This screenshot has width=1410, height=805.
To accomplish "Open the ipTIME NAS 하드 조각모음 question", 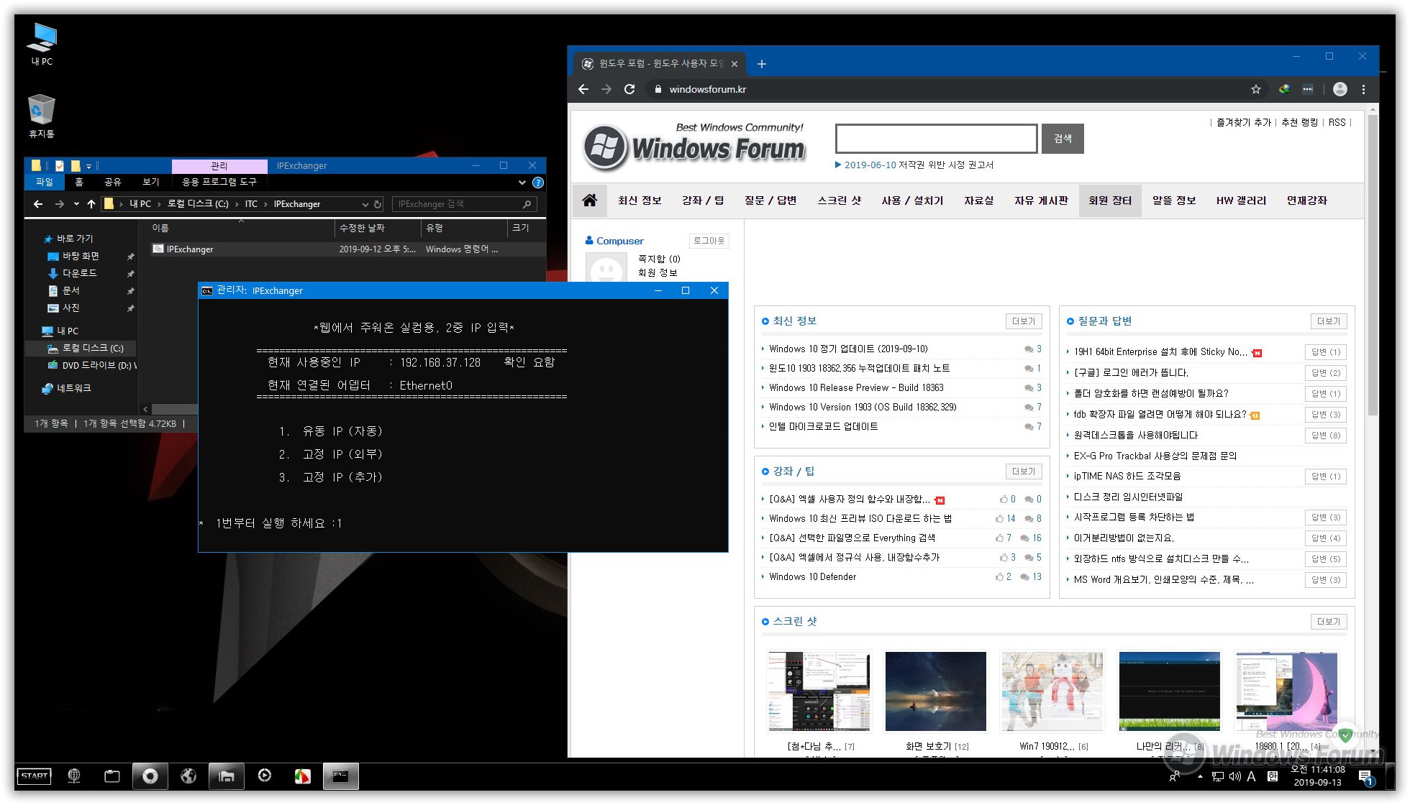I will [1127, 476].
